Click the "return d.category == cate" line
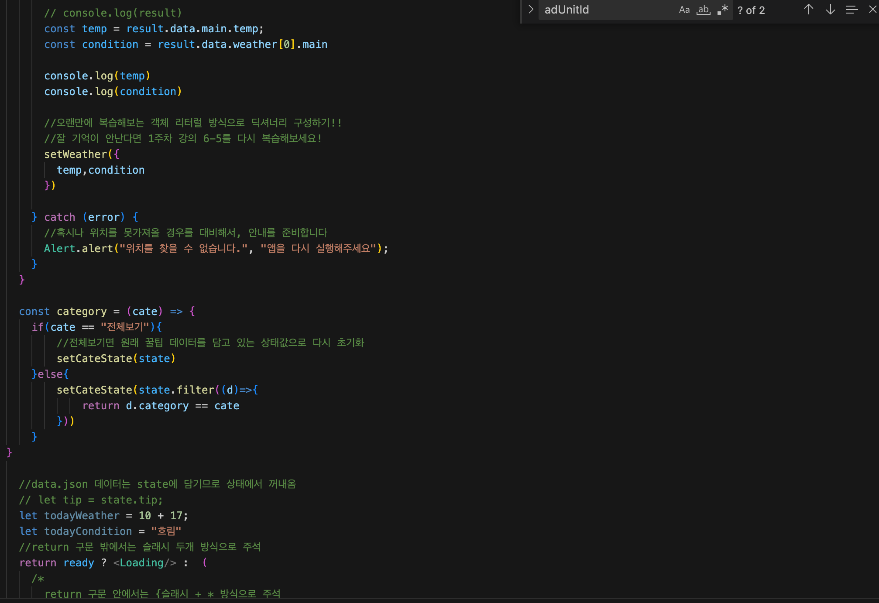This screenshot has width=879, height=603. (161, 406)
